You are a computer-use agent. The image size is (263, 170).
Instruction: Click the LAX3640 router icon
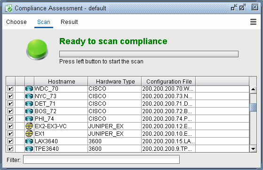[29, 141]
